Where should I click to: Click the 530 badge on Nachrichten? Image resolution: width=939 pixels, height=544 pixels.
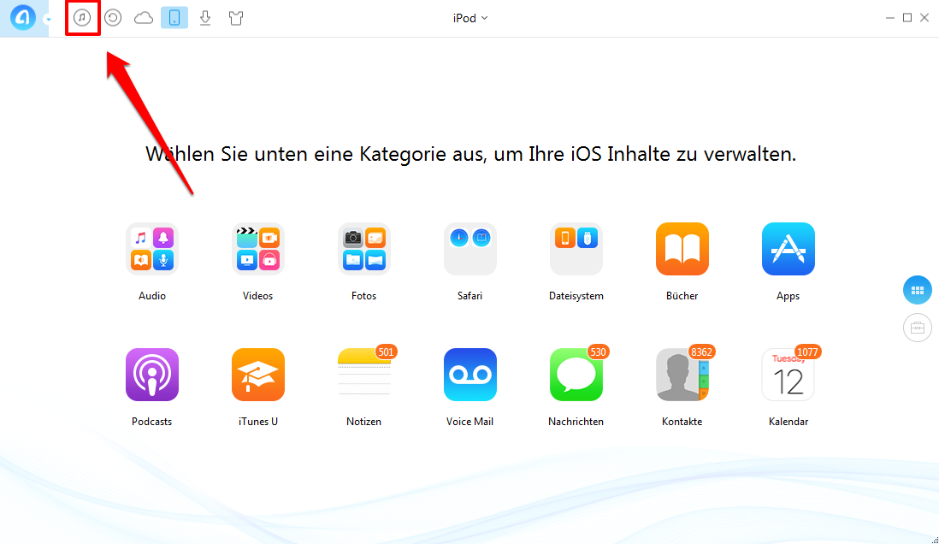click(x=599, y=352)
